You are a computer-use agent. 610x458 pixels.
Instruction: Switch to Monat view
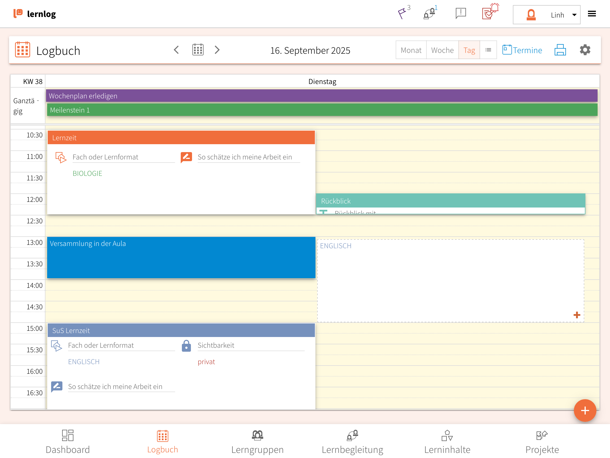click(x=411, y=50)
